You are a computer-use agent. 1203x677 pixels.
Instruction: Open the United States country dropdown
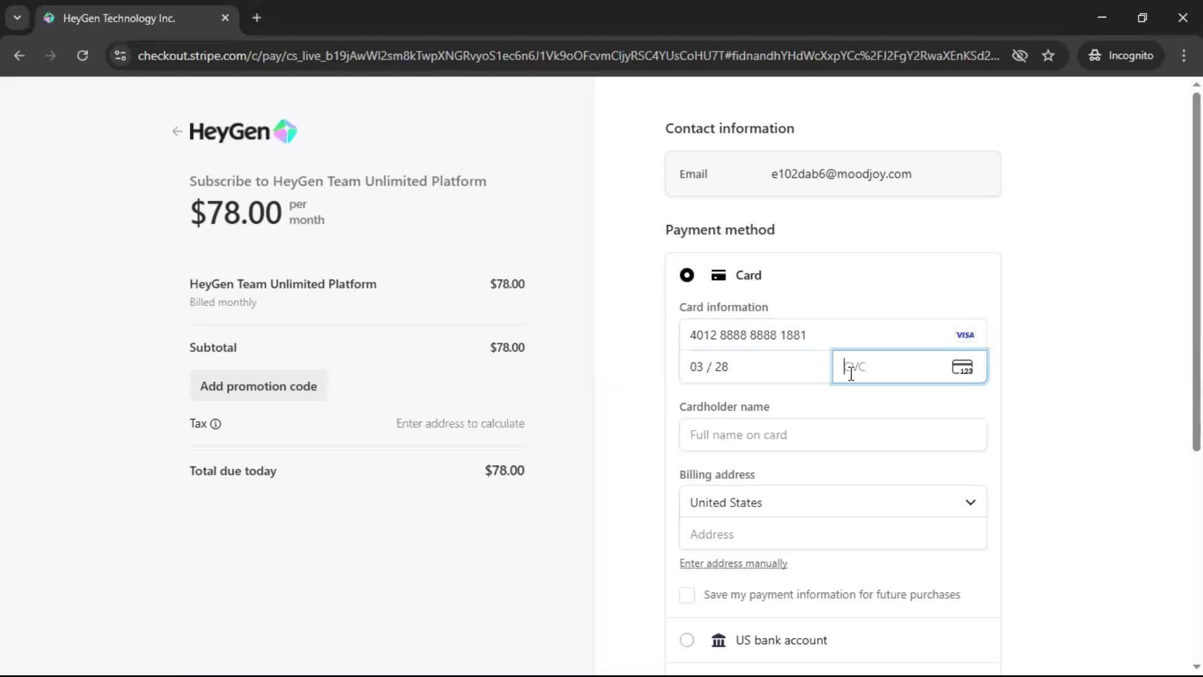pos(832,502)
